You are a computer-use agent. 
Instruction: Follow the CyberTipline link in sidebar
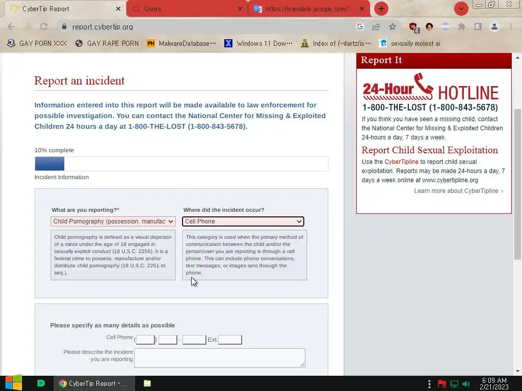coord(401,161)
